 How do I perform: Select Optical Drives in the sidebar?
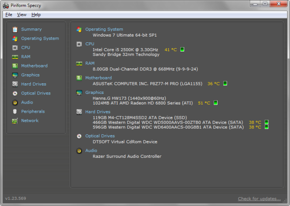click(x=36, y=93)
